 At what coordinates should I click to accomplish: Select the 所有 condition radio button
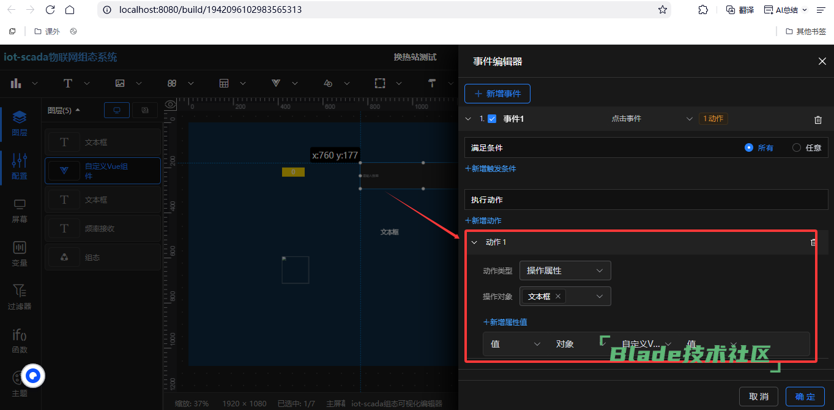749,147
